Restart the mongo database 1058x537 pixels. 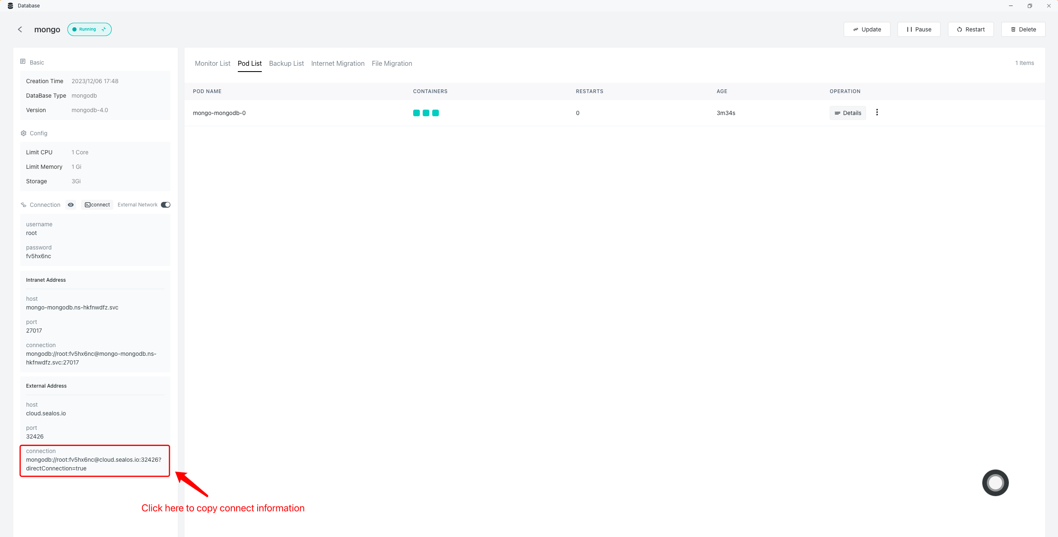click(970, 29)
